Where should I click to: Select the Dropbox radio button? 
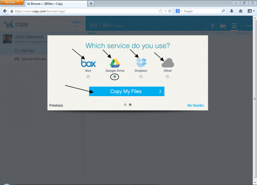(x=141, y=76)
